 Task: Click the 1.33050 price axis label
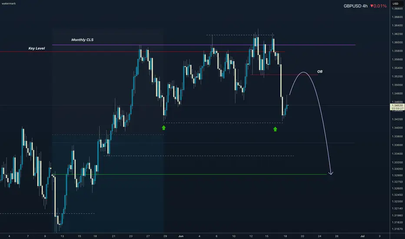pos(397,169)
